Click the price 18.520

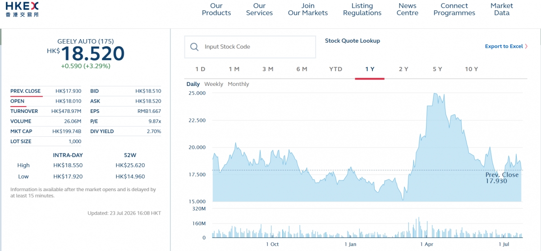92,54
